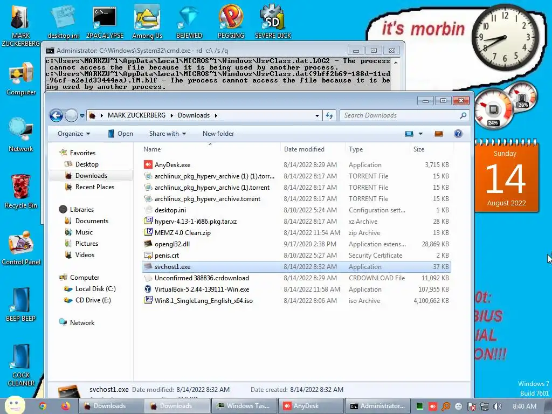552x414 pixels.
Task: Click the MARK ZUCKERBERG breadcrumb
Action: pyautogui.click(x=136, y=115)
